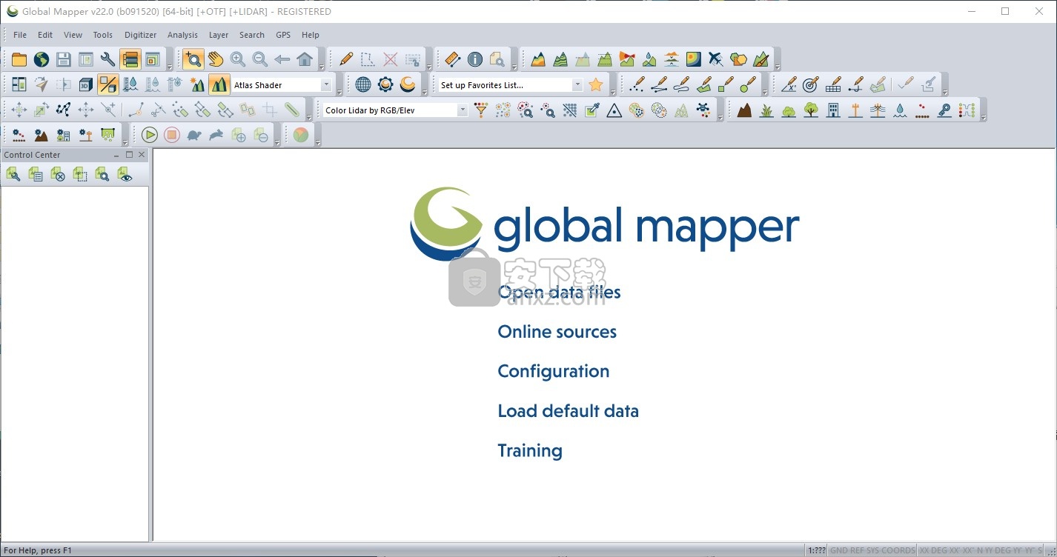Click the Home full view icon
The image size is (1057, 557).
305,59
